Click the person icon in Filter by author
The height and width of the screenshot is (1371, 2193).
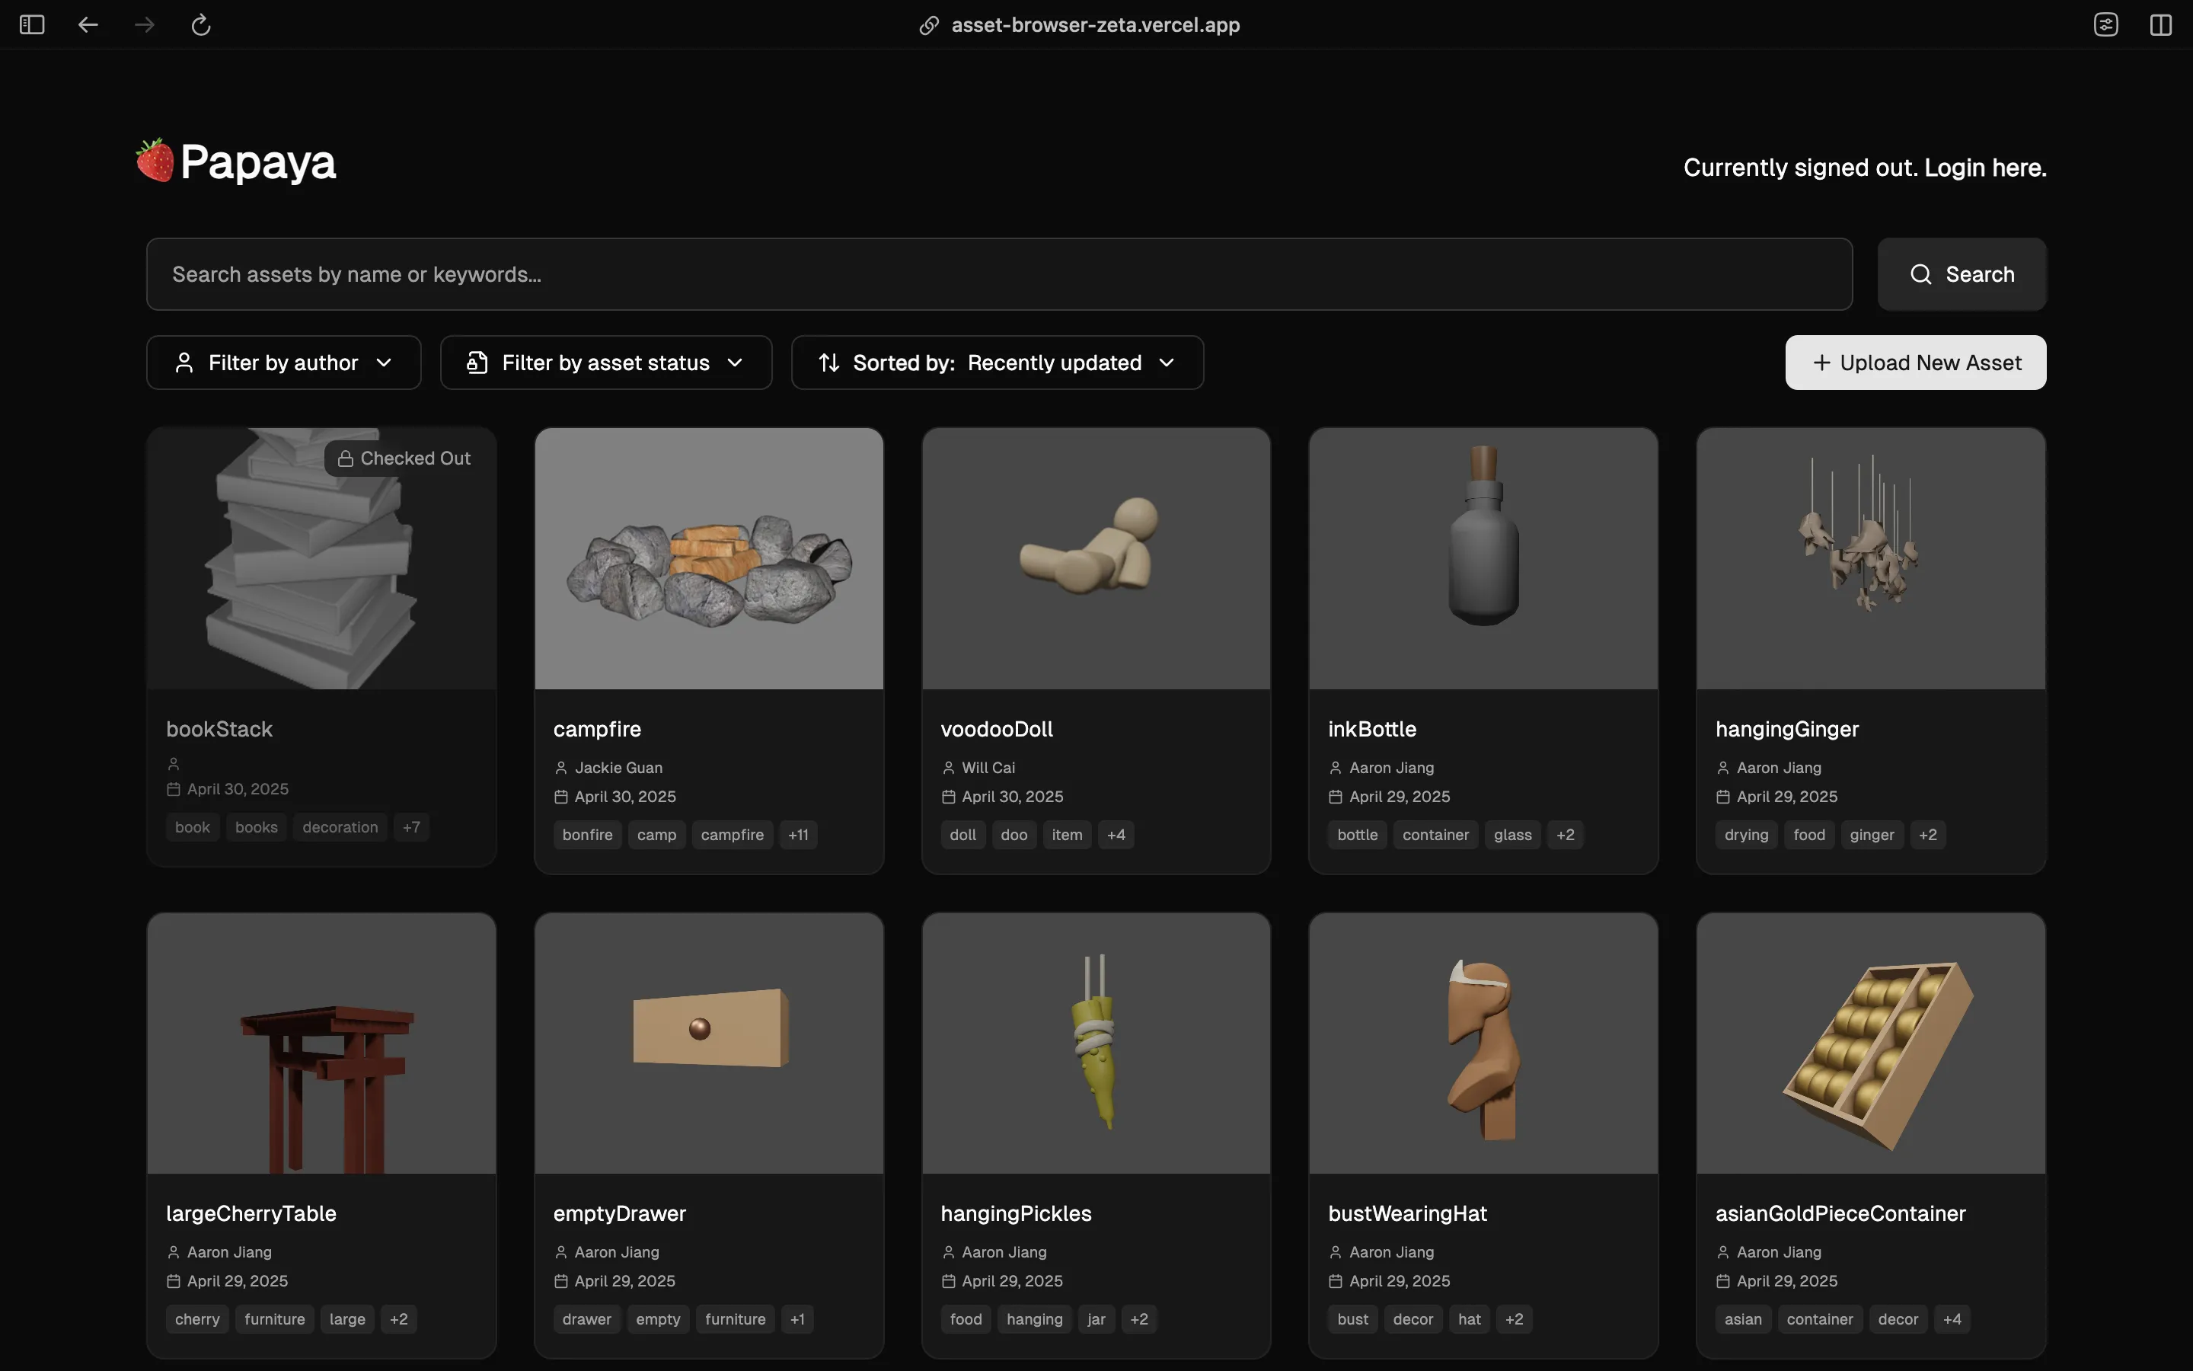tap(184, 362)
